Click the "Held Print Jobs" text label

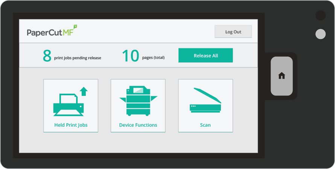[71, 125]
